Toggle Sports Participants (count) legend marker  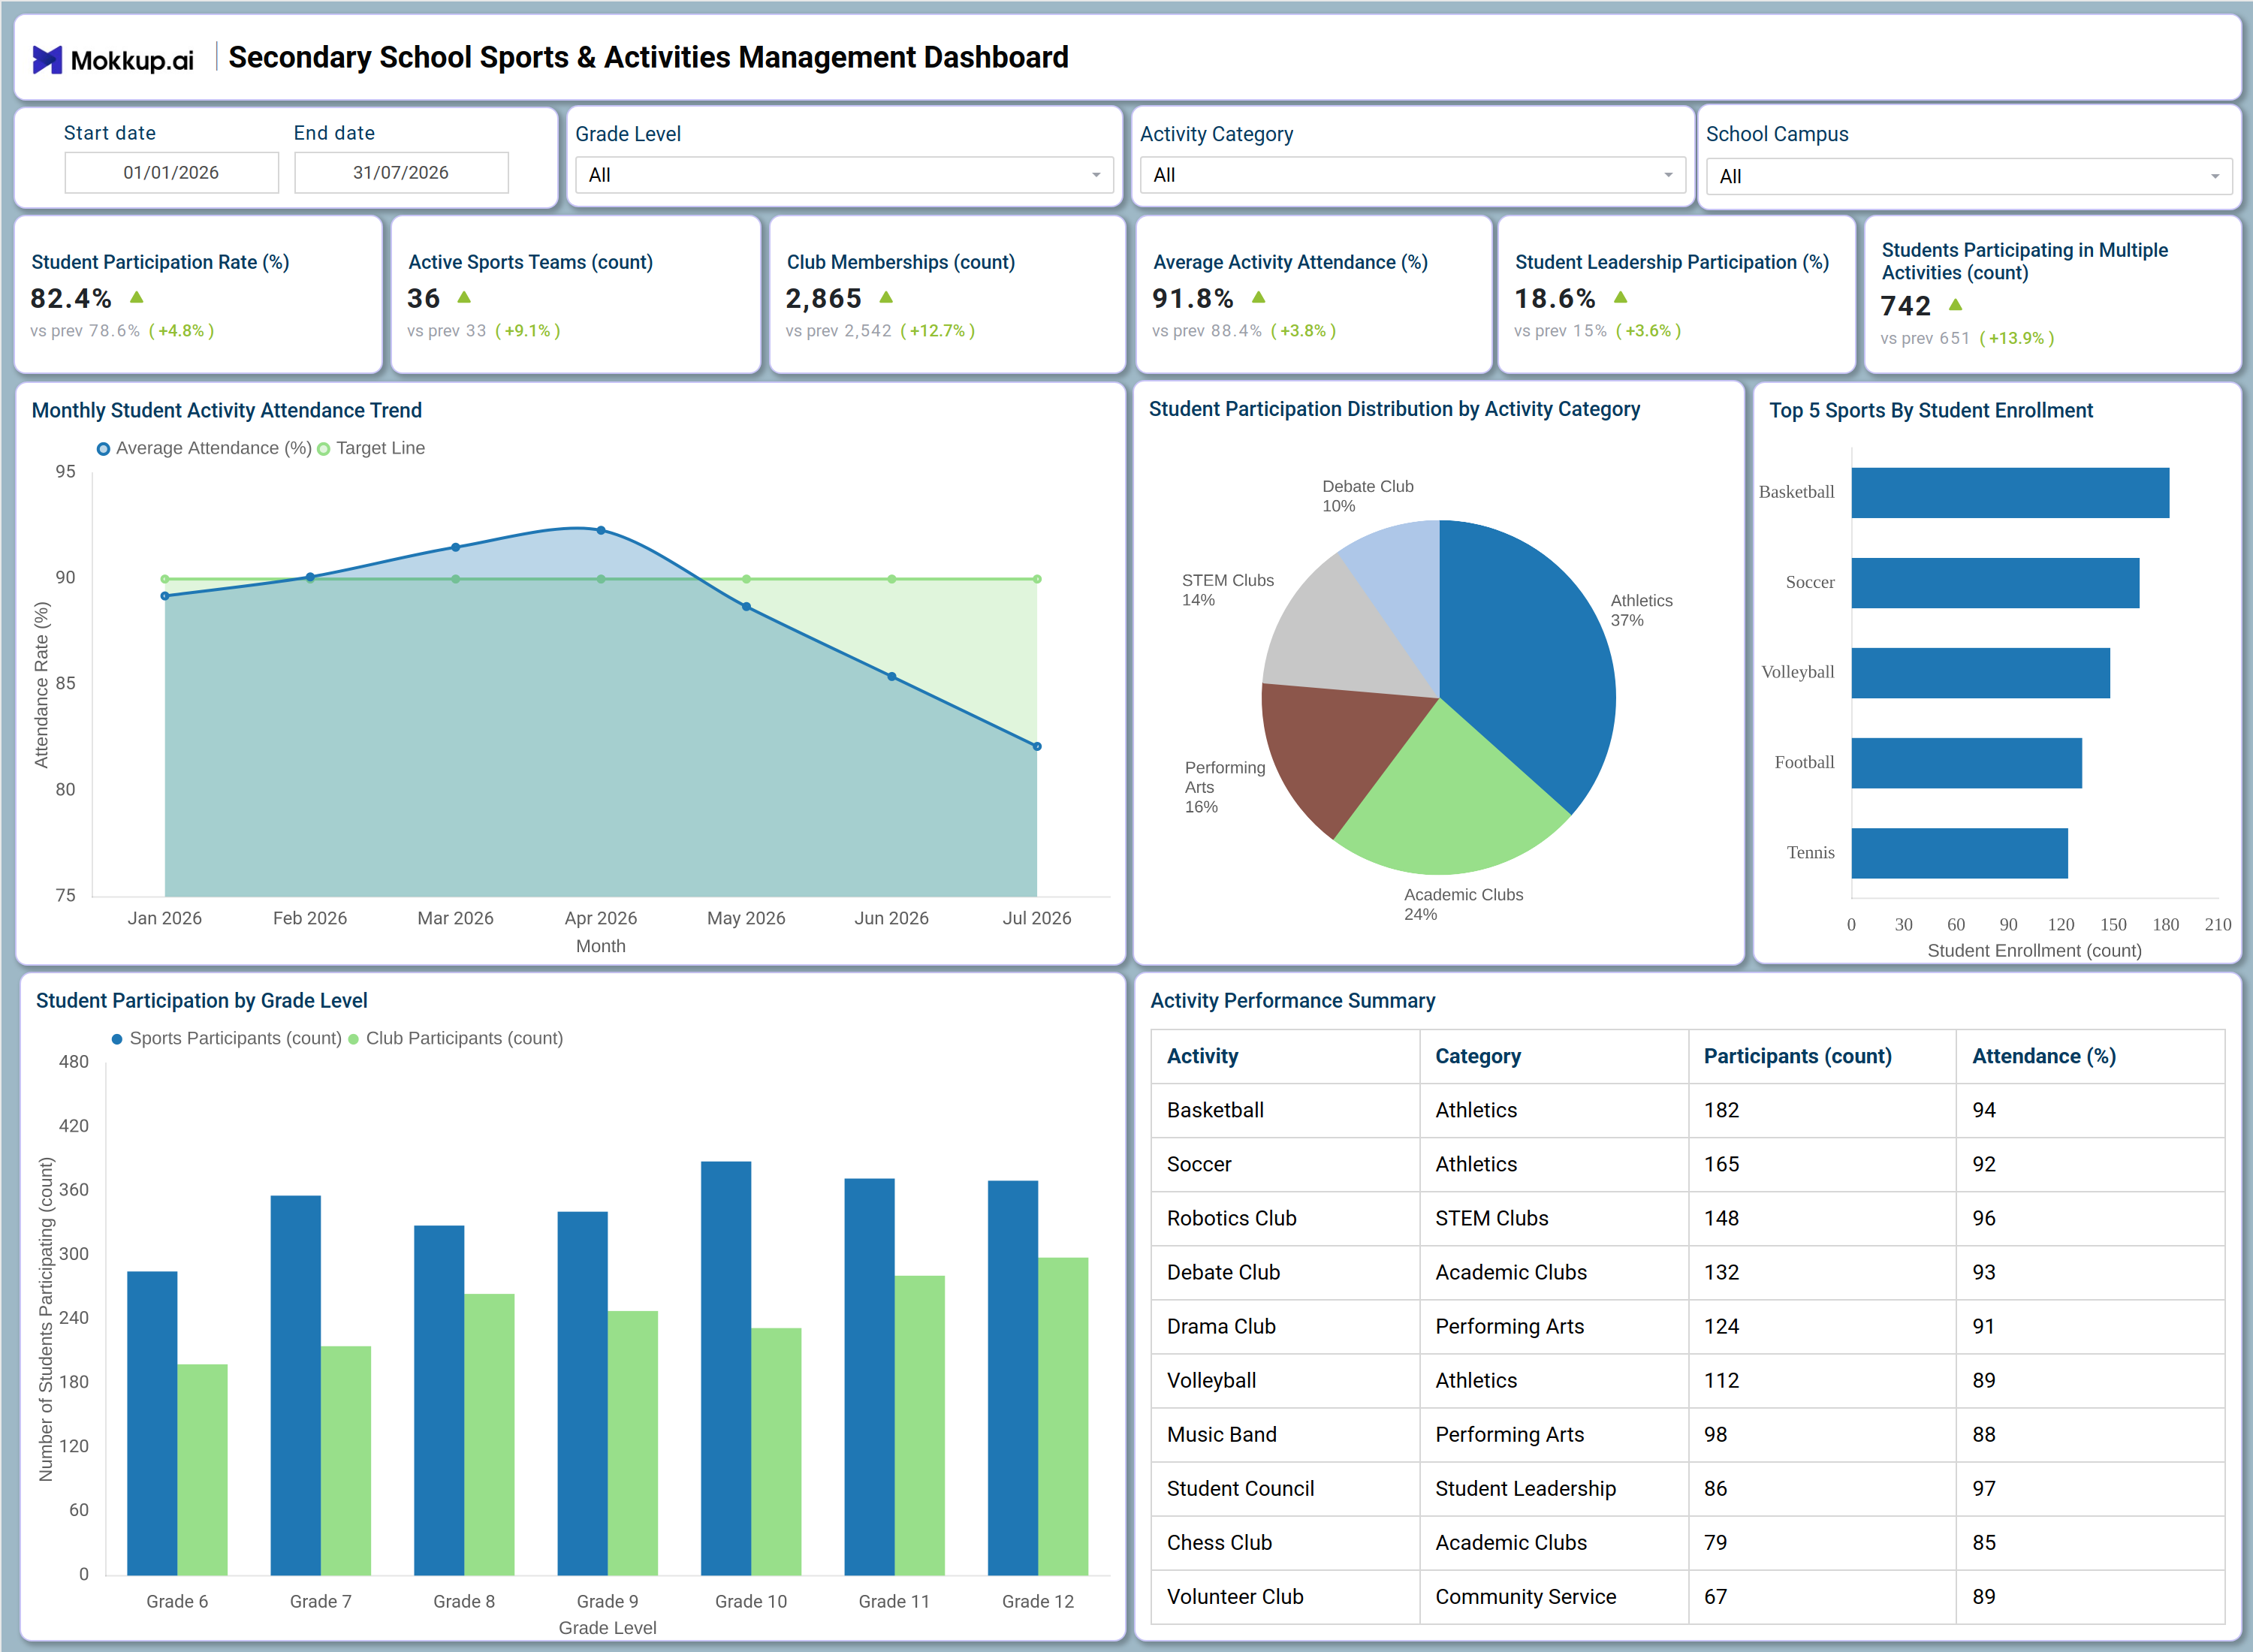117,1039
